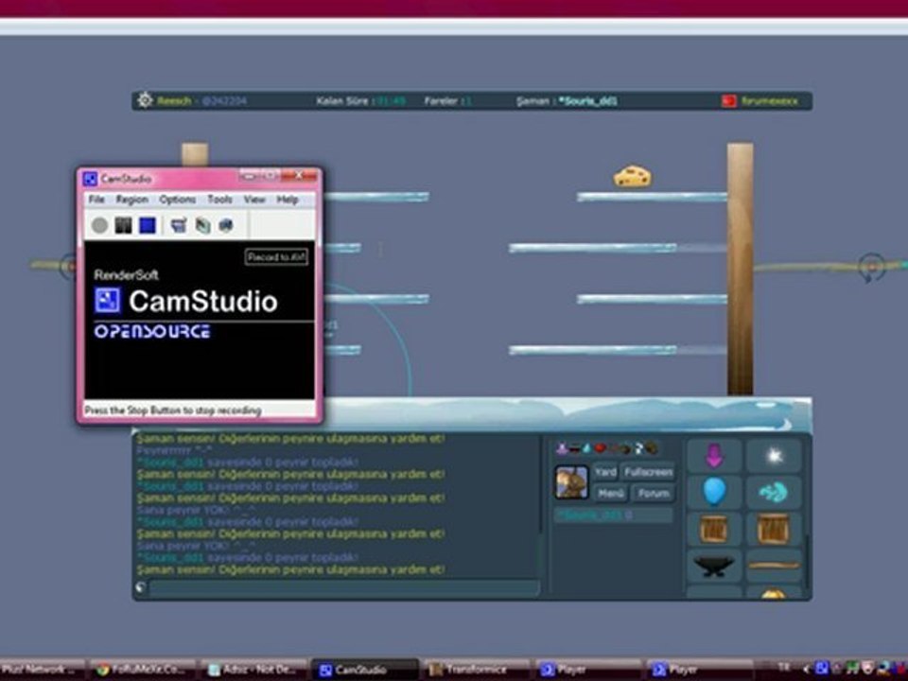Click the mouse avatar thumbnail
This screenshot has width=908, height=681.
click(572, 481)
